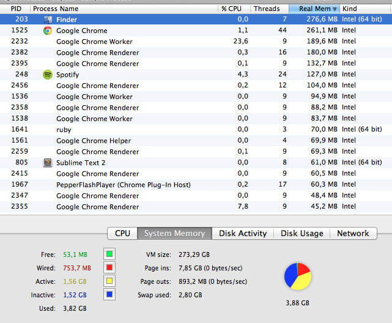The image size is (392, 323).
Task: Select Google Chrome Renderer with PID 2358
Action: pos(196,108)
